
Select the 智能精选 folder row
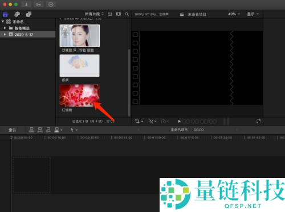(x=28, y=28)
